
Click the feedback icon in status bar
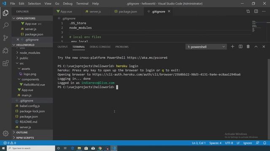point(257,143)
